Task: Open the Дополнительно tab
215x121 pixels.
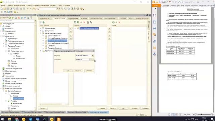Action: coord(96,18)
